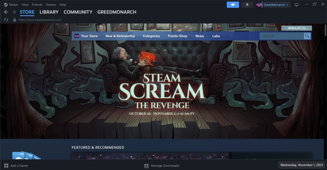Click the Add a Game plus icon
Viewport: 327px width, 170px height.
tap(6, 166)
